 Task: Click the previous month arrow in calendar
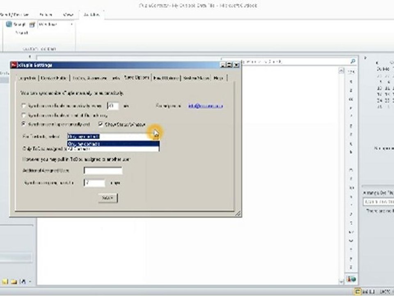click(377, 62)
